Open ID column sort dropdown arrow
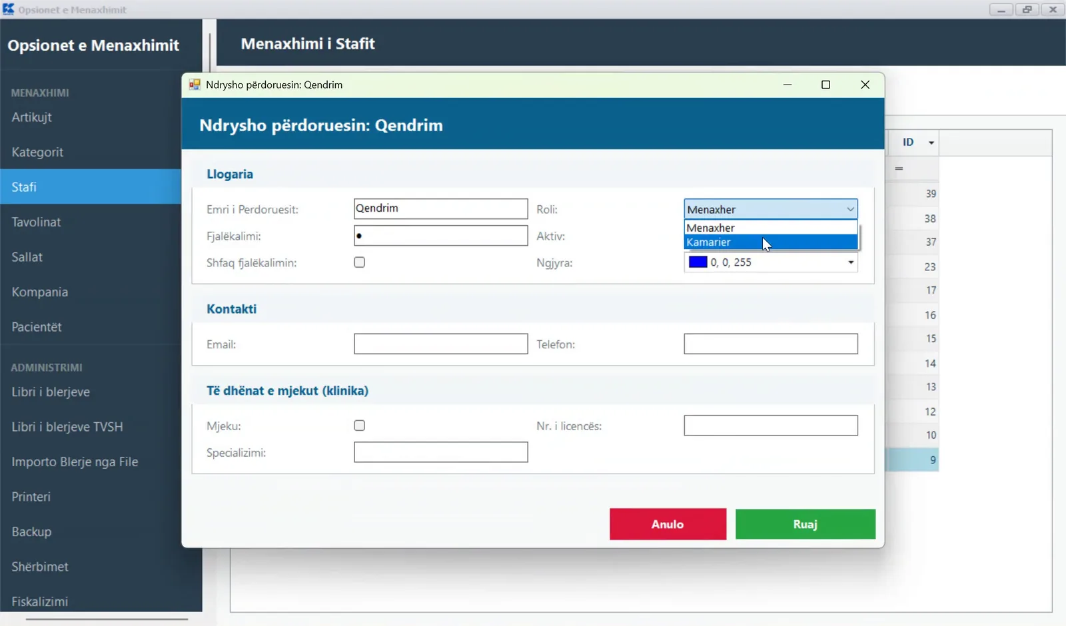This screenshot has width=1066, height=626. 931,143
